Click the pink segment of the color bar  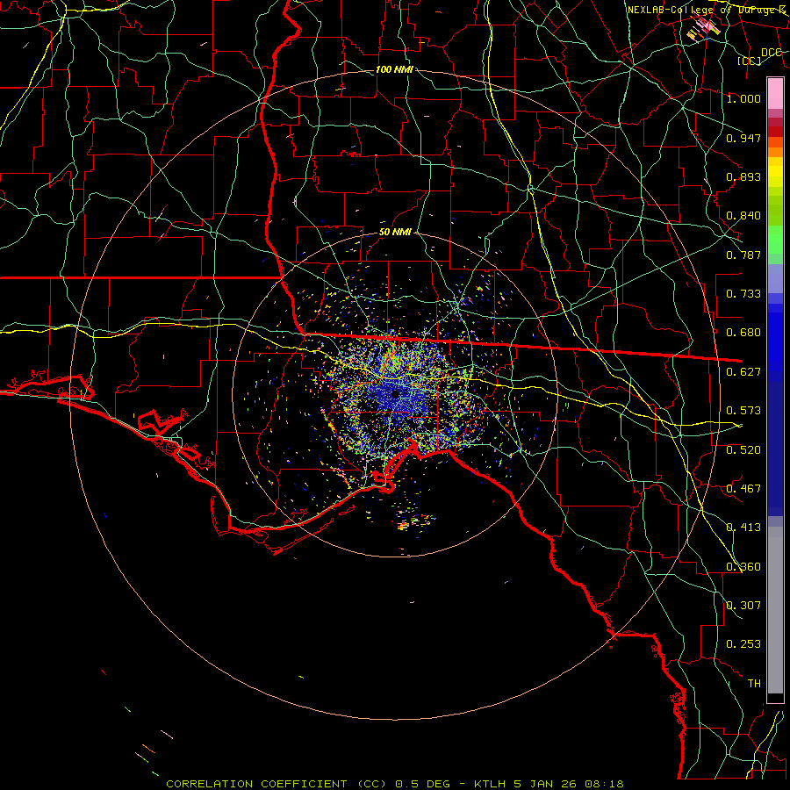pos(775,94)
